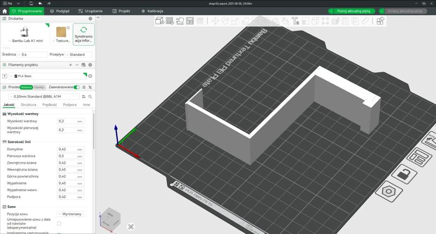Image resolution: width=436 pixels, height=234 pixels.
Task: Click the Synchronizacja informacji button
Action: tap(83, 34)
